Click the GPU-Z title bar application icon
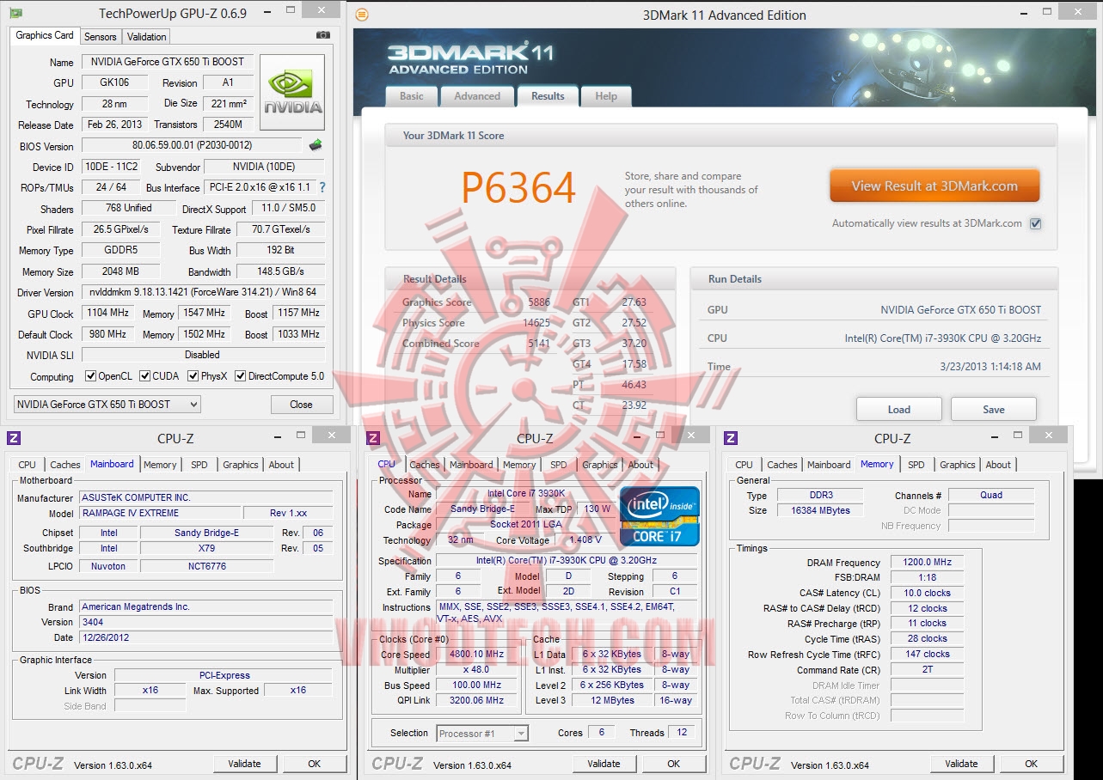This screenshot has height=780, width=1103. [15, 13]
